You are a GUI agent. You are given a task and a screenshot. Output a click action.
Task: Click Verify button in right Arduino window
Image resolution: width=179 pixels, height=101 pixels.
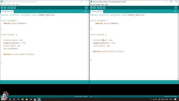coord(91,8)
